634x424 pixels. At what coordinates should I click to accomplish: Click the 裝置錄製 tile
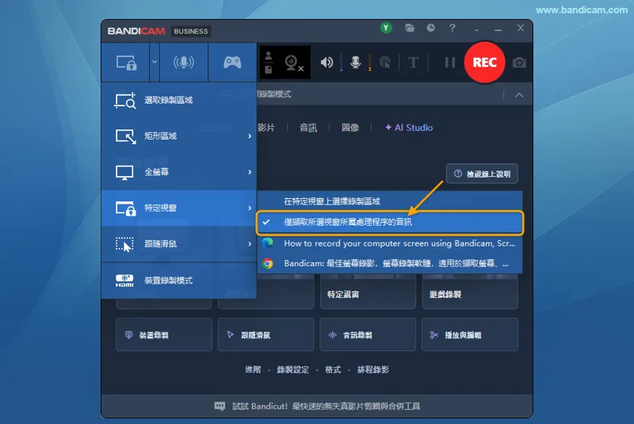point(164,334)
